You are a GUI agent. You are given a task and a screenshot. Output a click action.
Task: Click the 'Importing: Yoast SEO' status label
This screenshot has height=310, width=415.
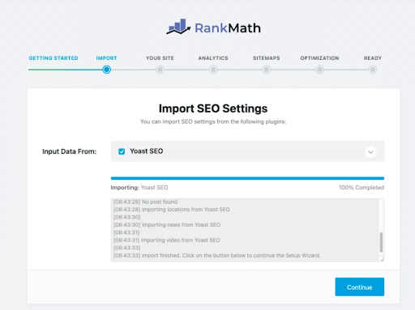139,188
